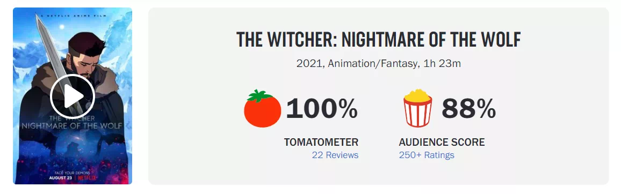Click the August 23 release date on poster
This screenshot has width=621, height=194.
pos(61,177)
